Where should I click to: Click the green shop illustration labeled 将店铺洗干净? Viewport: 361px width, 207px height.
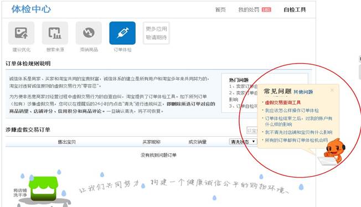(x=43, y=189)
